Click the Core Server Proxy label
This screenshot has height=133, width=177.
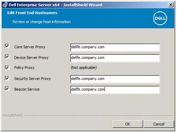[x=30, y=47]
